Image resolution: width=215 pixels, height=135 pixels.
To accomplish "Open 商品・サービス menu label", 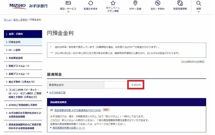I will (68, 9).
